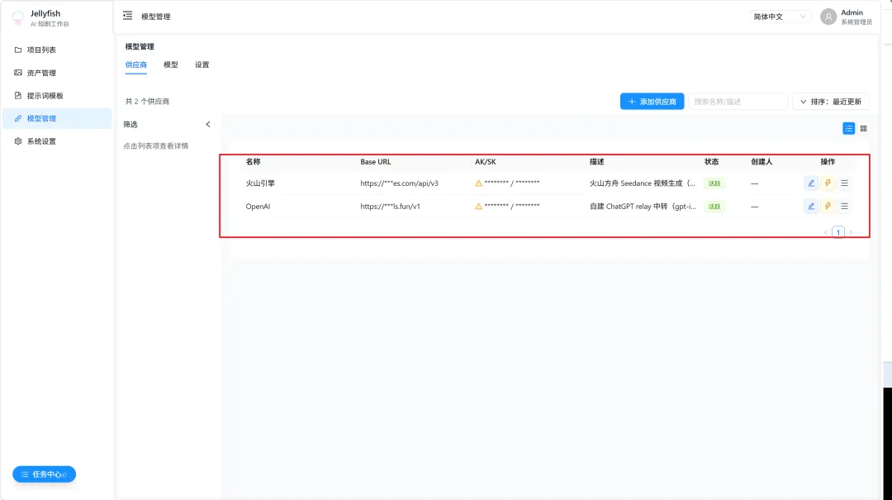Switch to grid view icon
The height and width of the screenshot is (500, 892).
tap(864, 129)
